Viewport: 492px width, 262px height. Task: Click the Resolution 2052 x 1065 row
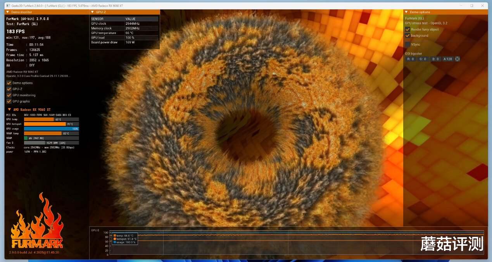pos(28,60)
